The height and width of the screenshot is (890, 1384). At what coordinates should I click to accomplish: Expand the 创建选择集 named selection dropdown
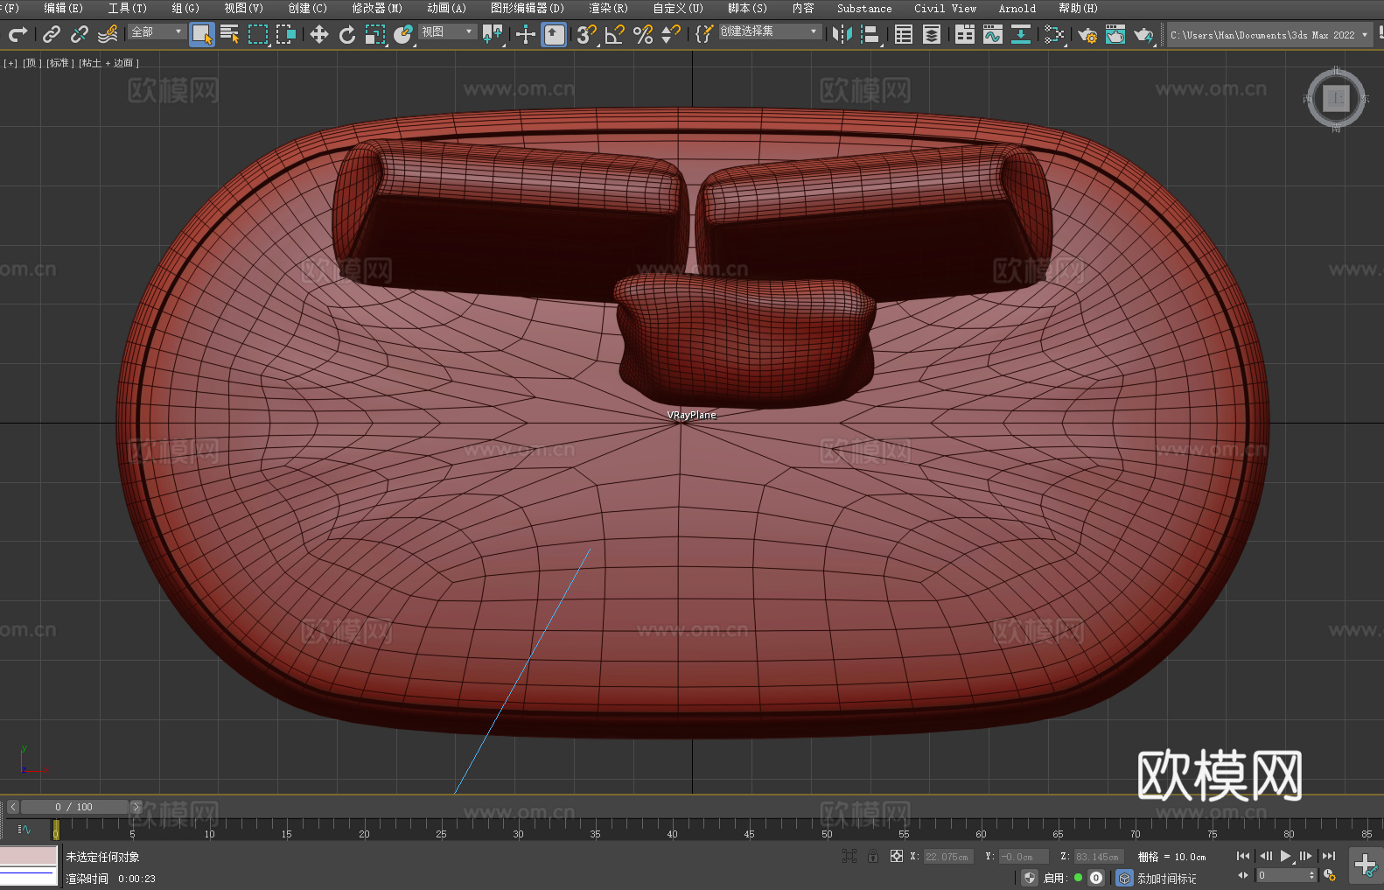(x=770, y=32)
